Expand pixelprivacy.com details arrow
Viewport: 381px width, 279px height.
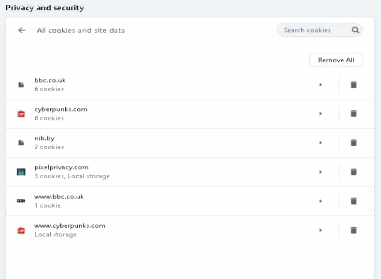point(321,172)
